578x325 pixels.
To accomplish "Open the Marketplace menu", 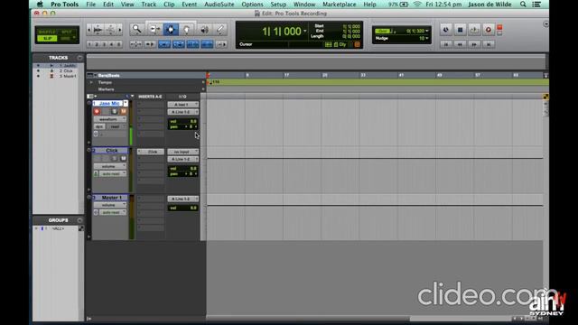I will pos(340,5).
